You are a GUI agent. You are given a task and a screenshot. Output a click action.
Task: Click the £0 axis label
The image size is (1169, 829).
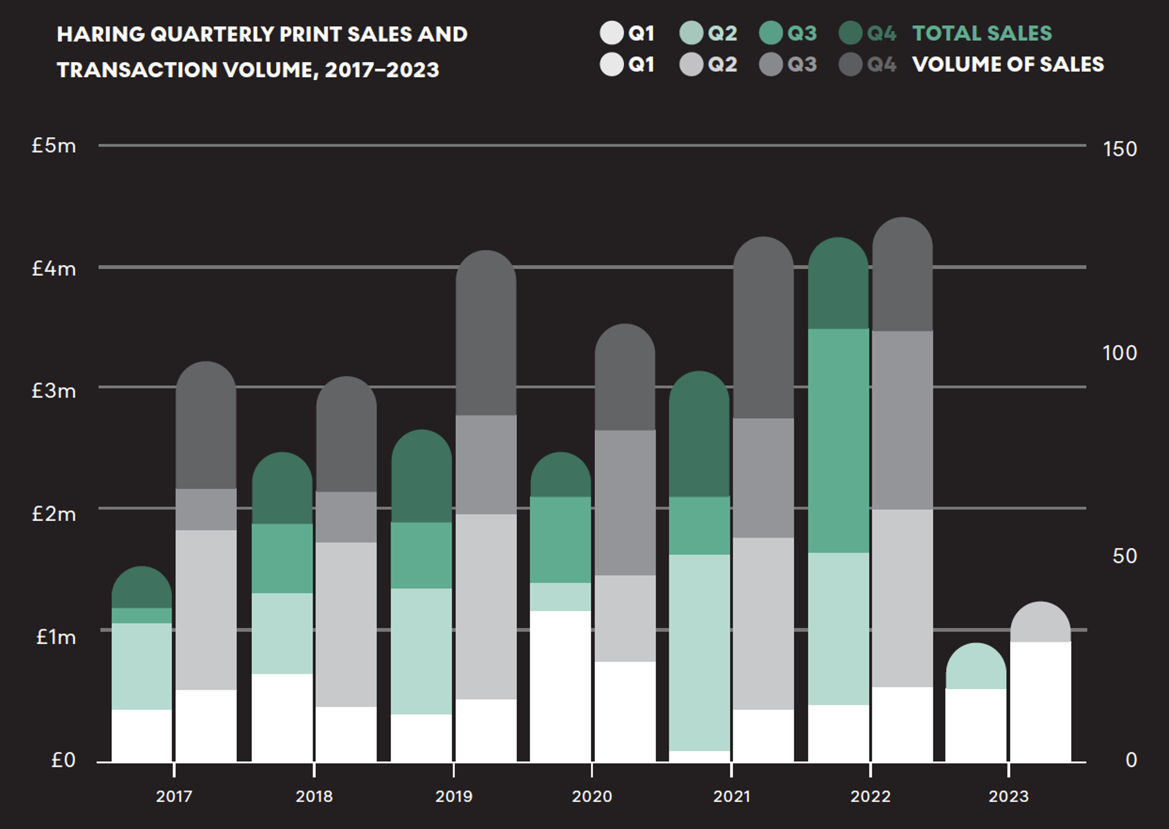point(63,760)
